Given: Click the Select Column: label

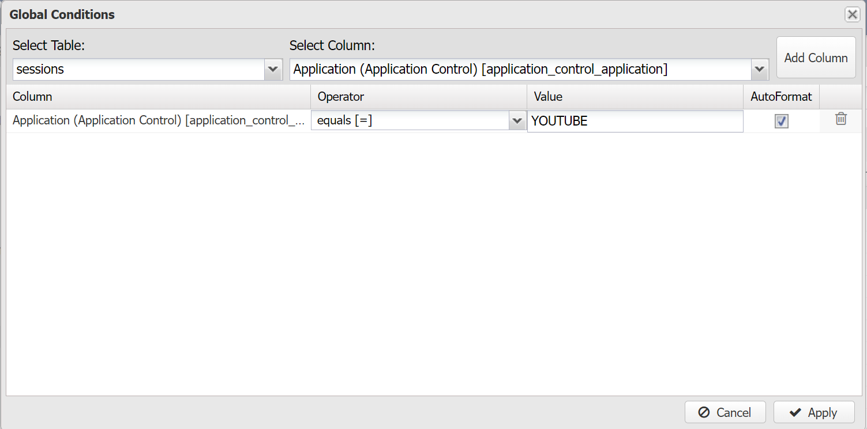Looking at the screenshot, I should pyautogui.click(x=332, y=45).
